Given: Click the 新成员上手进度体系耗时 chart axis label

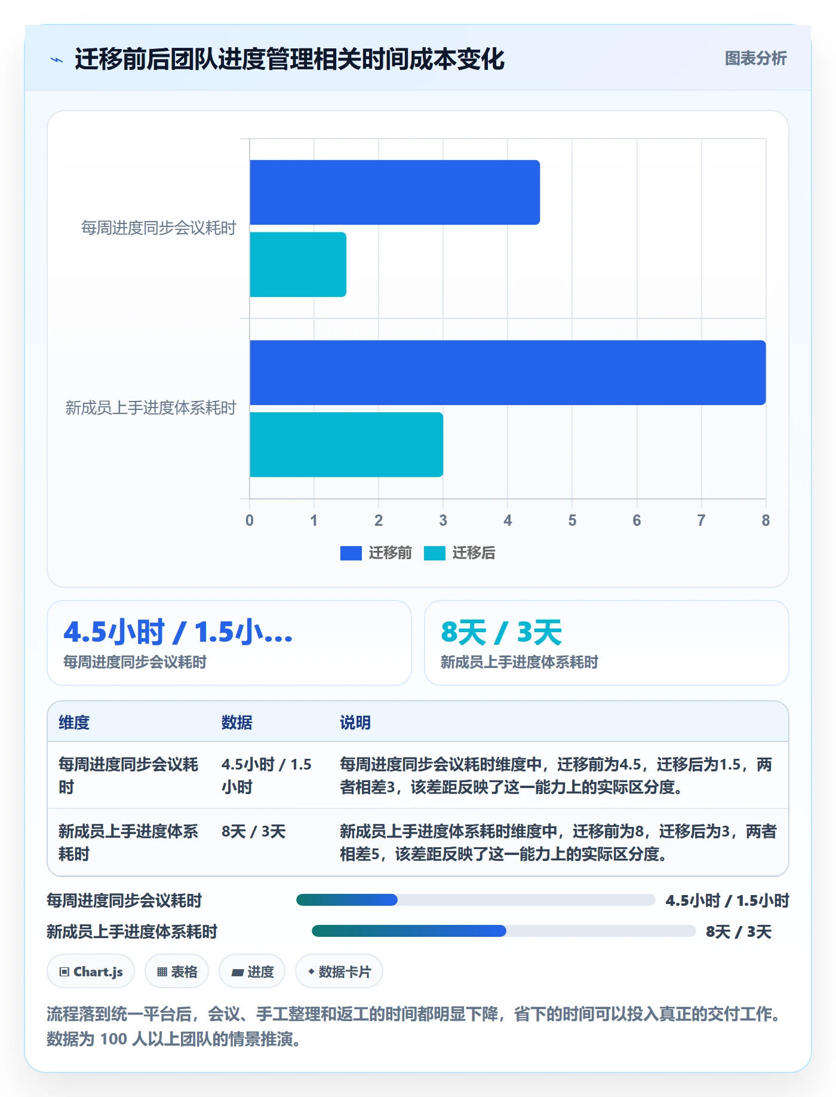Looking at the screenshot, I should pyautogui.click(x=150, y=408).
